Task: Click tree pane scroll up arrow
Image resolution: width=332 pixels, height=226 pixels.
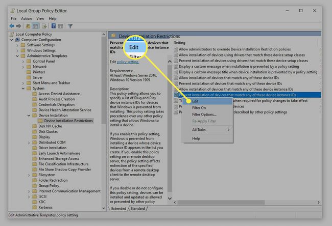Action: click(104, 34)
